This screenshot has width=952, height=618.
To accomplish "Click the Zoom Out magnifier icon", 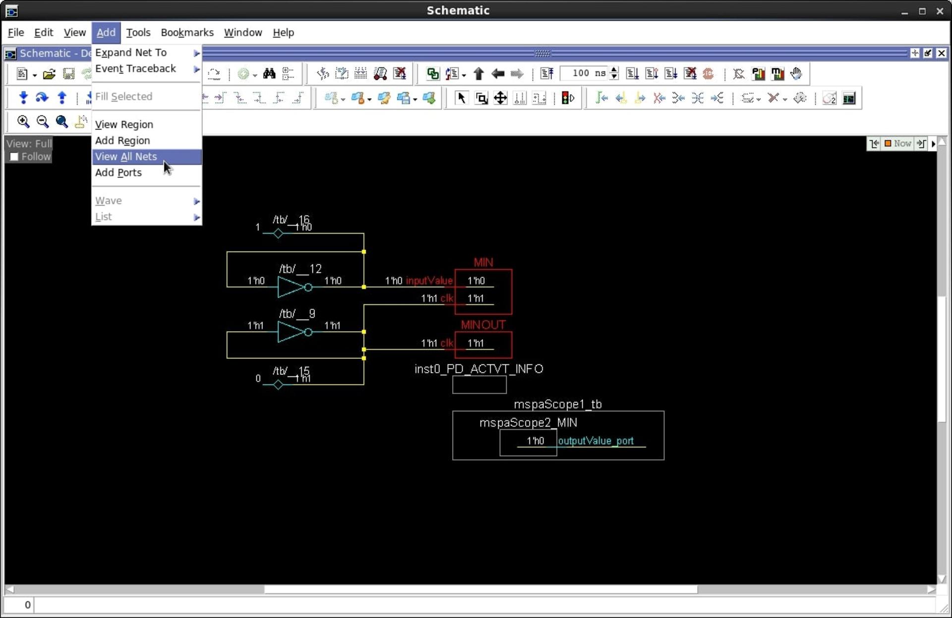I will pyautogui.click(x=43, y=121).
